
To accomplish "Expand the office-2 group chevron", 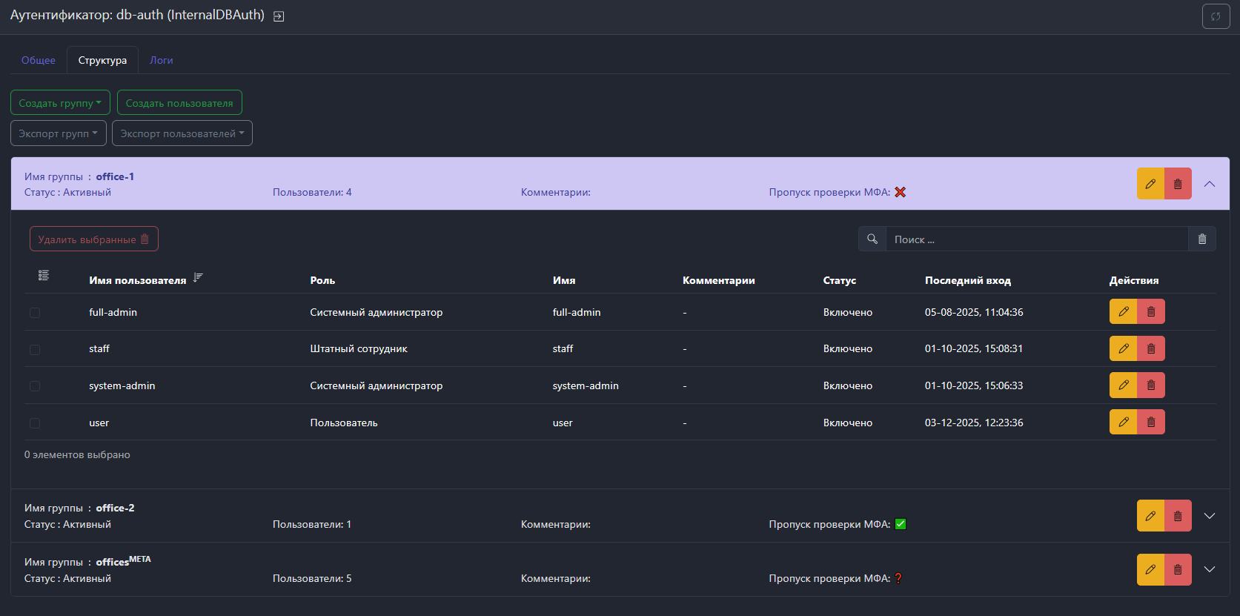I will pyautogui.click(x=1210, y=516).
